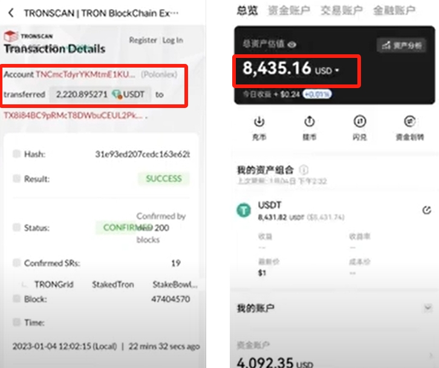
Task: Switch to the 资金账户 tab
Action: click(289, 10)
